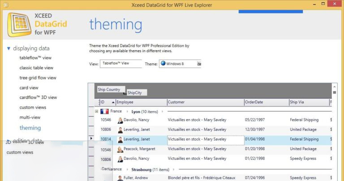Sort by the Ship Via column header
This screenshot has height=181, width=344.
pos(309,102)
